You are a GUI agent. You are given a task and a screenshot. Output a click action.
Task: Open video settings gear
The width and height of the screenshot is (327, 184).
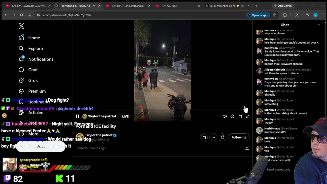coord(232,117)
